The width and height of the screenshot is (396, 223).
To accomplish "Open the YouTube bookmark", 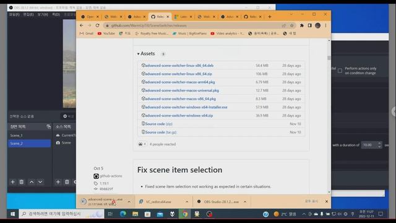I will [106, 33].
